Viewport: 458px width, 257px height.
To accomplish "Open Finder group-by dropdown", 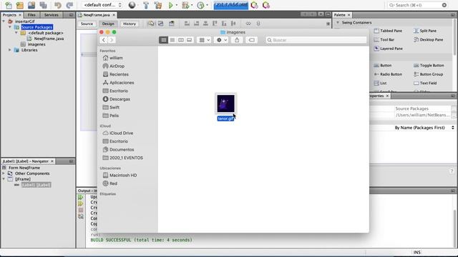I will tap(204, 40).
